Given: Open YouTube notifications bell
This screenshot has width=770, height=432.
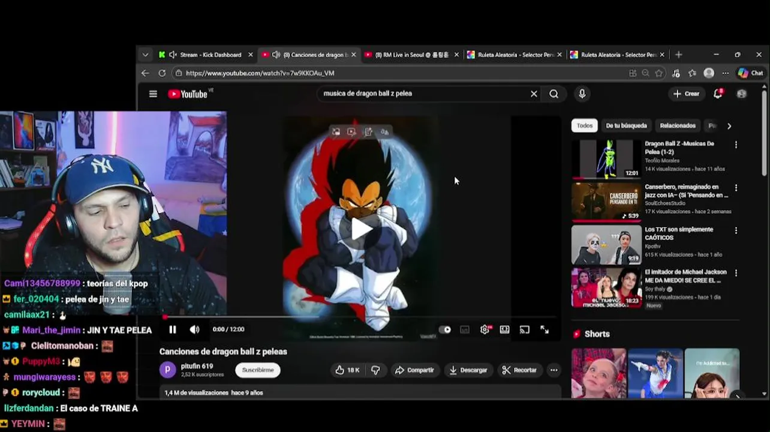Looking at the screenshot, I should 718,94.
